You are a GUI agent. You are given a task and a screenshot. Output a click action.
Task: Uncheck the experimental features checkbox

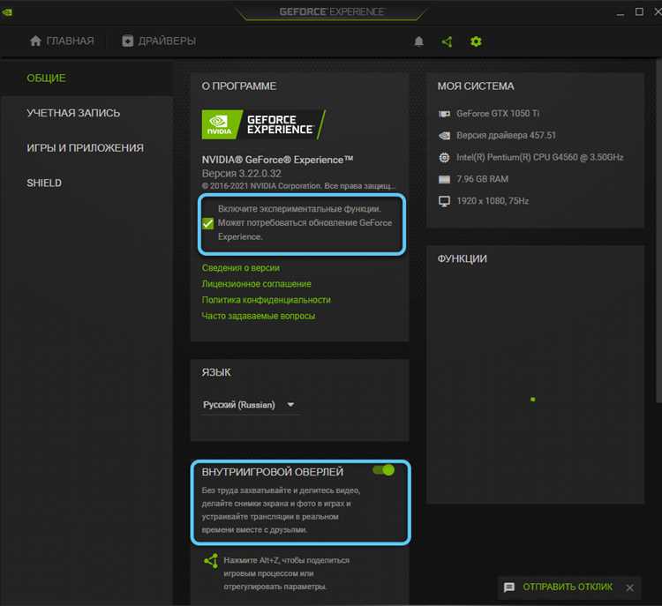(x=207, y=223)
